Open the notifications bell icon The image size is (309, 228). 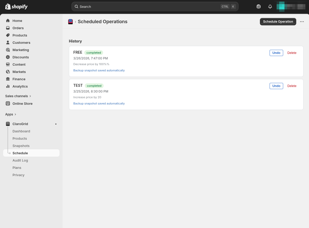[270, 7]
